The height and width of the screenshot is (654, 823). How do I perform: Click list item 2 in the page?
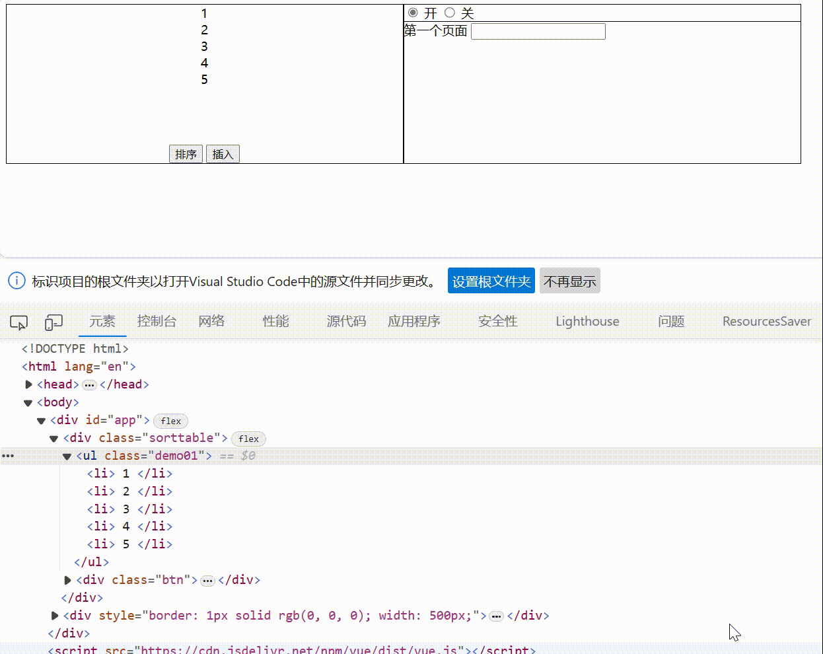204,30
